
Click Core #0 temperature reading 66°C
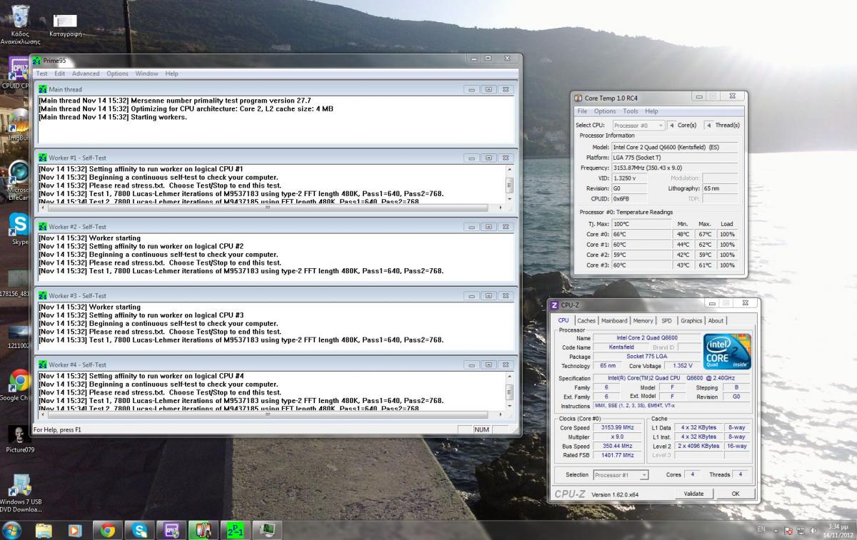641,234
